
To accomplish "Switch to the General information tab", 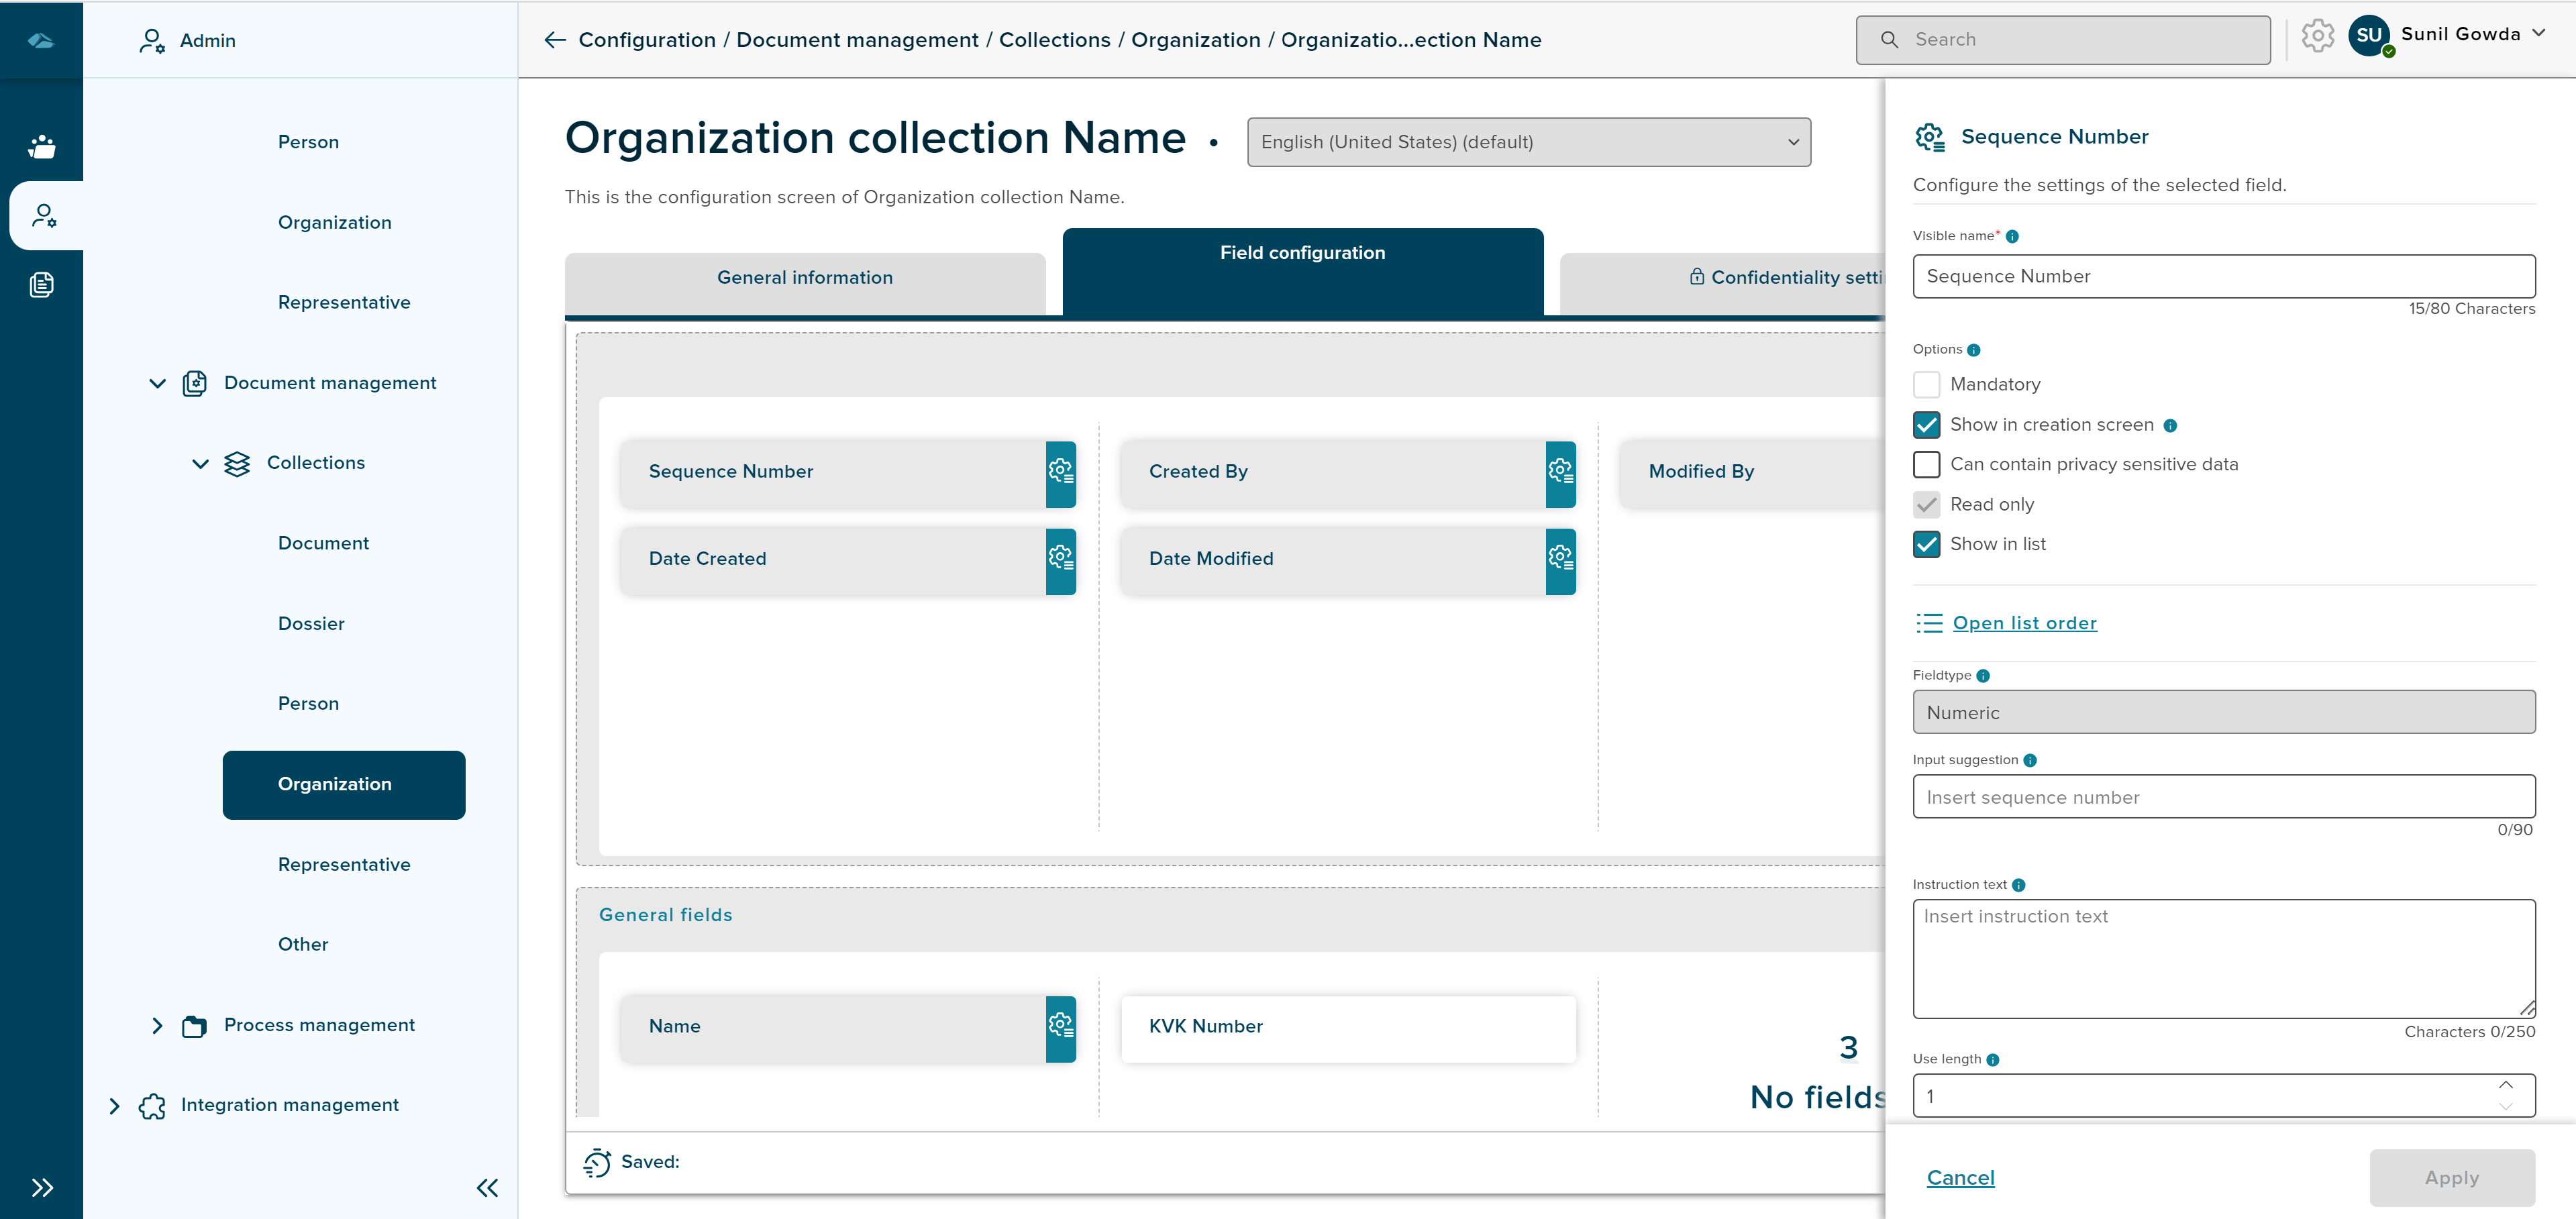I will pos(805,278).
